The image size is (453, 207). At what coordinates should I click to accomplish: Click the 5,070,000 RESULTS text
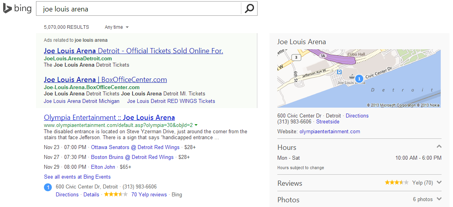tap(66, 27)
